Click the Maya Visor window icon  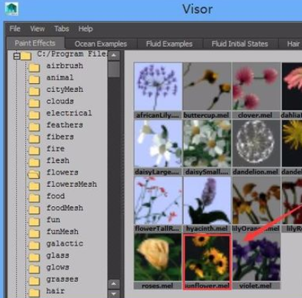(12, 9)
